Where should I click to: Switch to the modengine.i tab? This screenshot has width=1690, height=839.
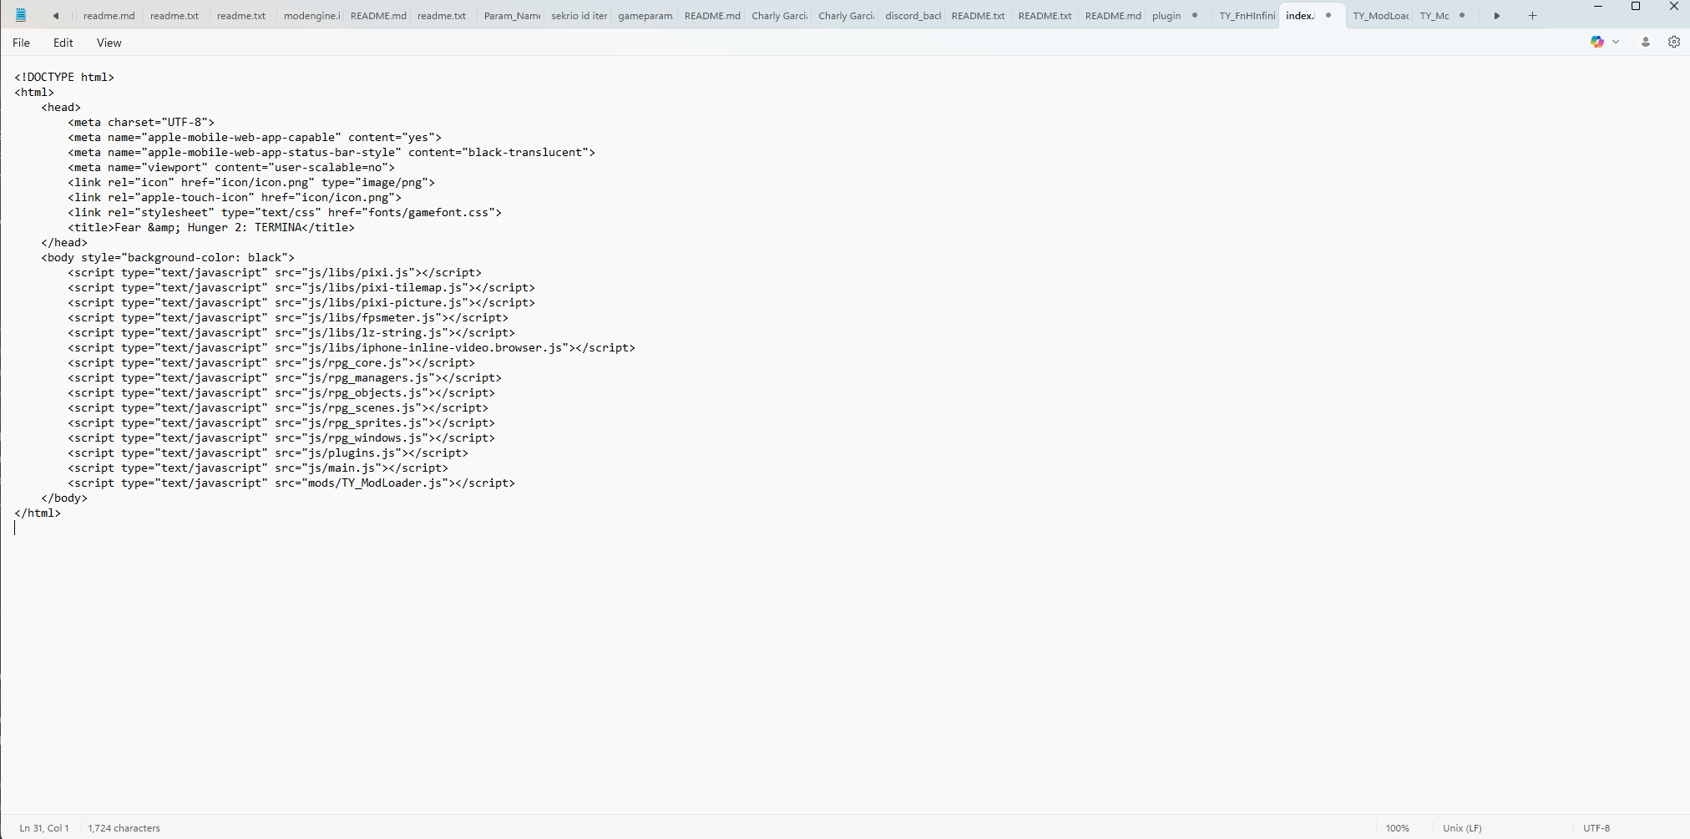point(311,16)
